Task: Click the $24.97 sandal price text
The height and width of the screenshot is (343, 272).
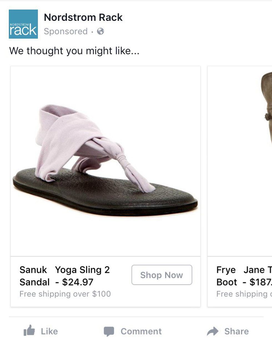Action: click(78, 282)
